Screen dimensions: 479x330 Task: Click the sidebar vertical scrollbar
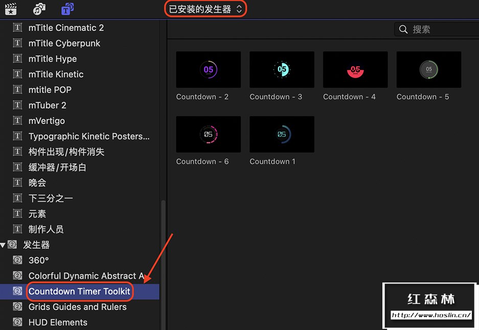(164, 265)
